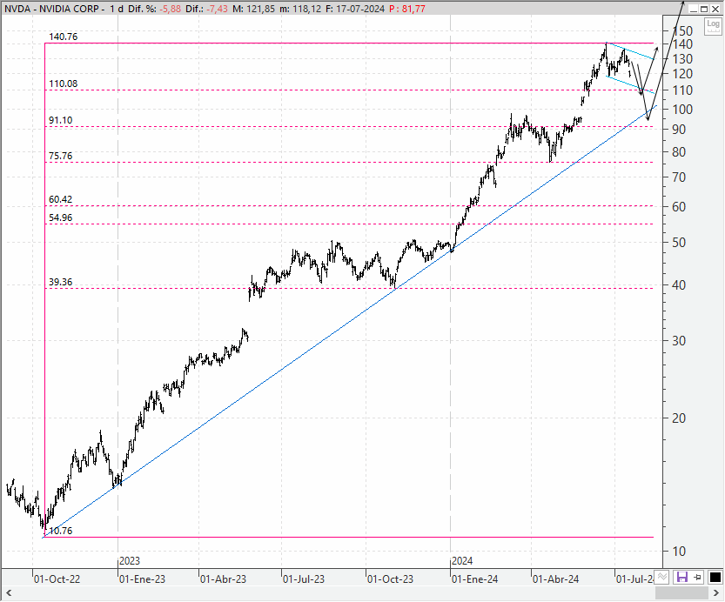Select the 39.36 level label
This screenshot has height=602, width=725.
(x=61, y=282)
